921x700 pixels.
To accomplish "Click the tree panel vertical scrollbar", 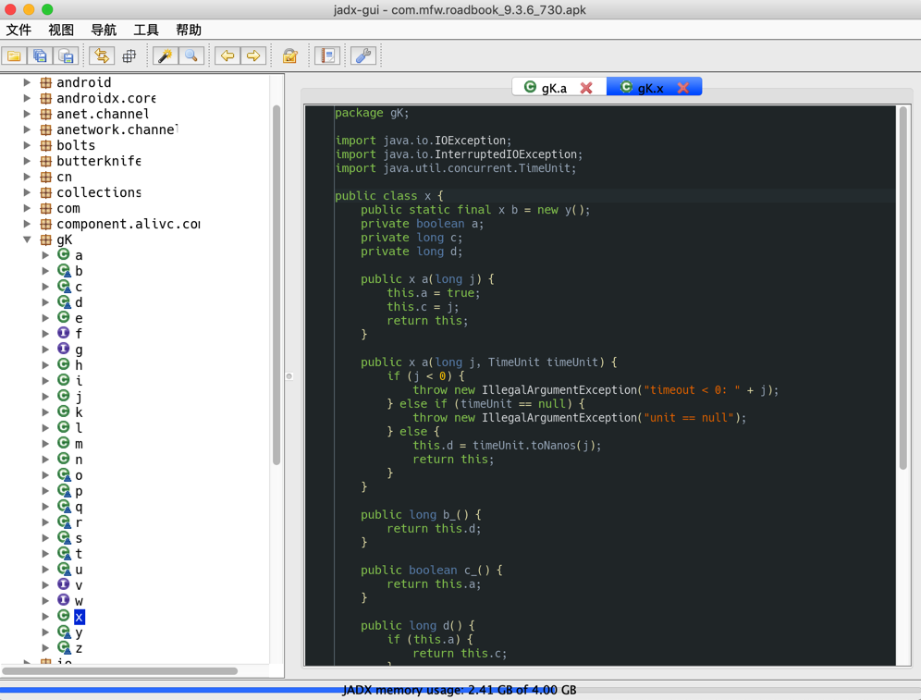I will 276,286.
